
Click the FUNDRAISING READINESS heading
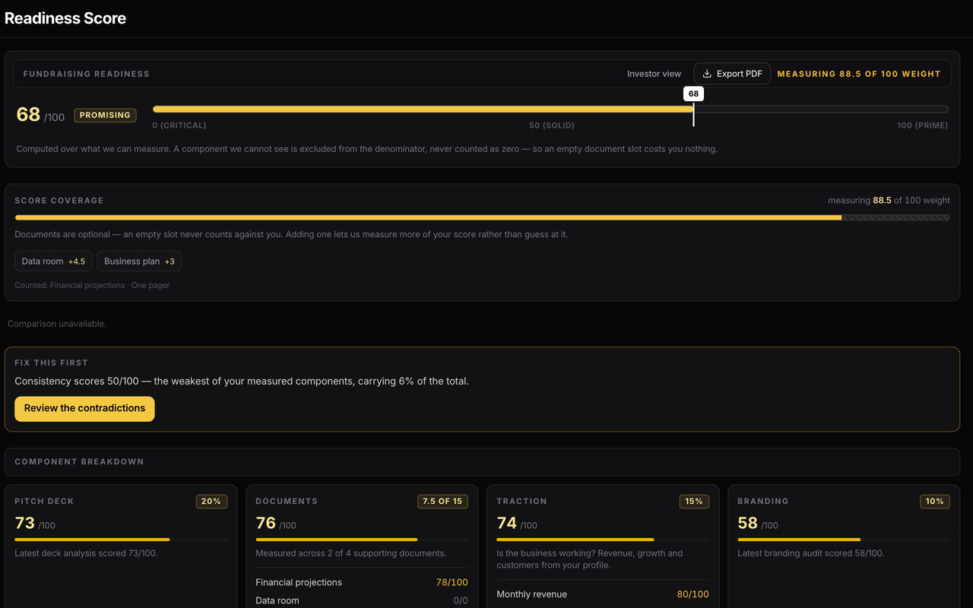click(x=87, y=74)
